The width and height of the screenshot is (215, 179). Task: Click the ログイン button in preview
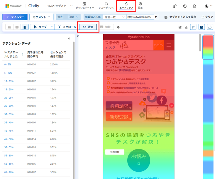[x=159, y=45]
